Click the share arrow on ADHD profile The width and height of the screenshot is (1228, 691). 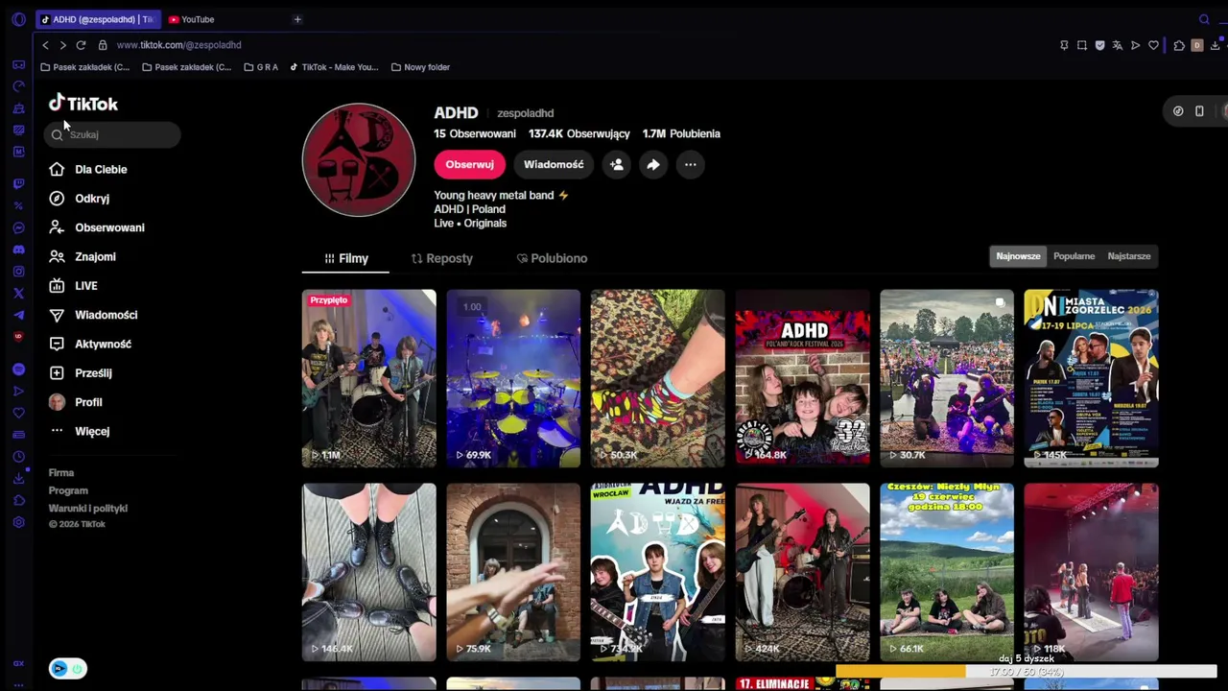(x=653, y=165)
